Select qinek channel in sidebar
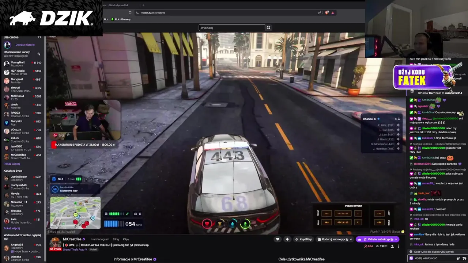This screenshot has height=263, width=468. tap(23, 106)
